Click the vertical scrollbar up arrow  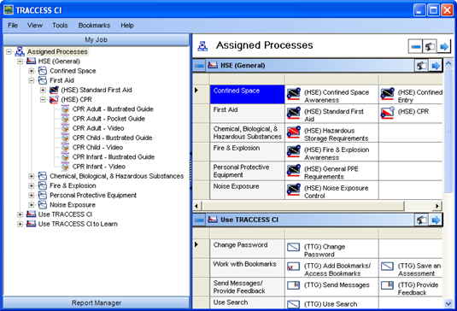(x=448, y=63)
